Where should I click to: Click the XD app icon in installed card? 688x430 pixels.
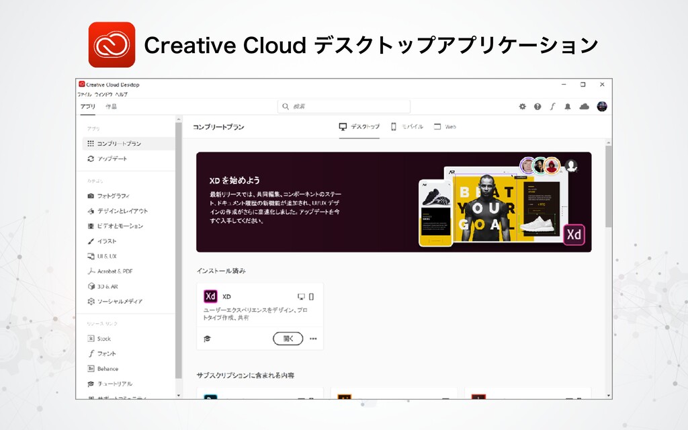point(210,296)
